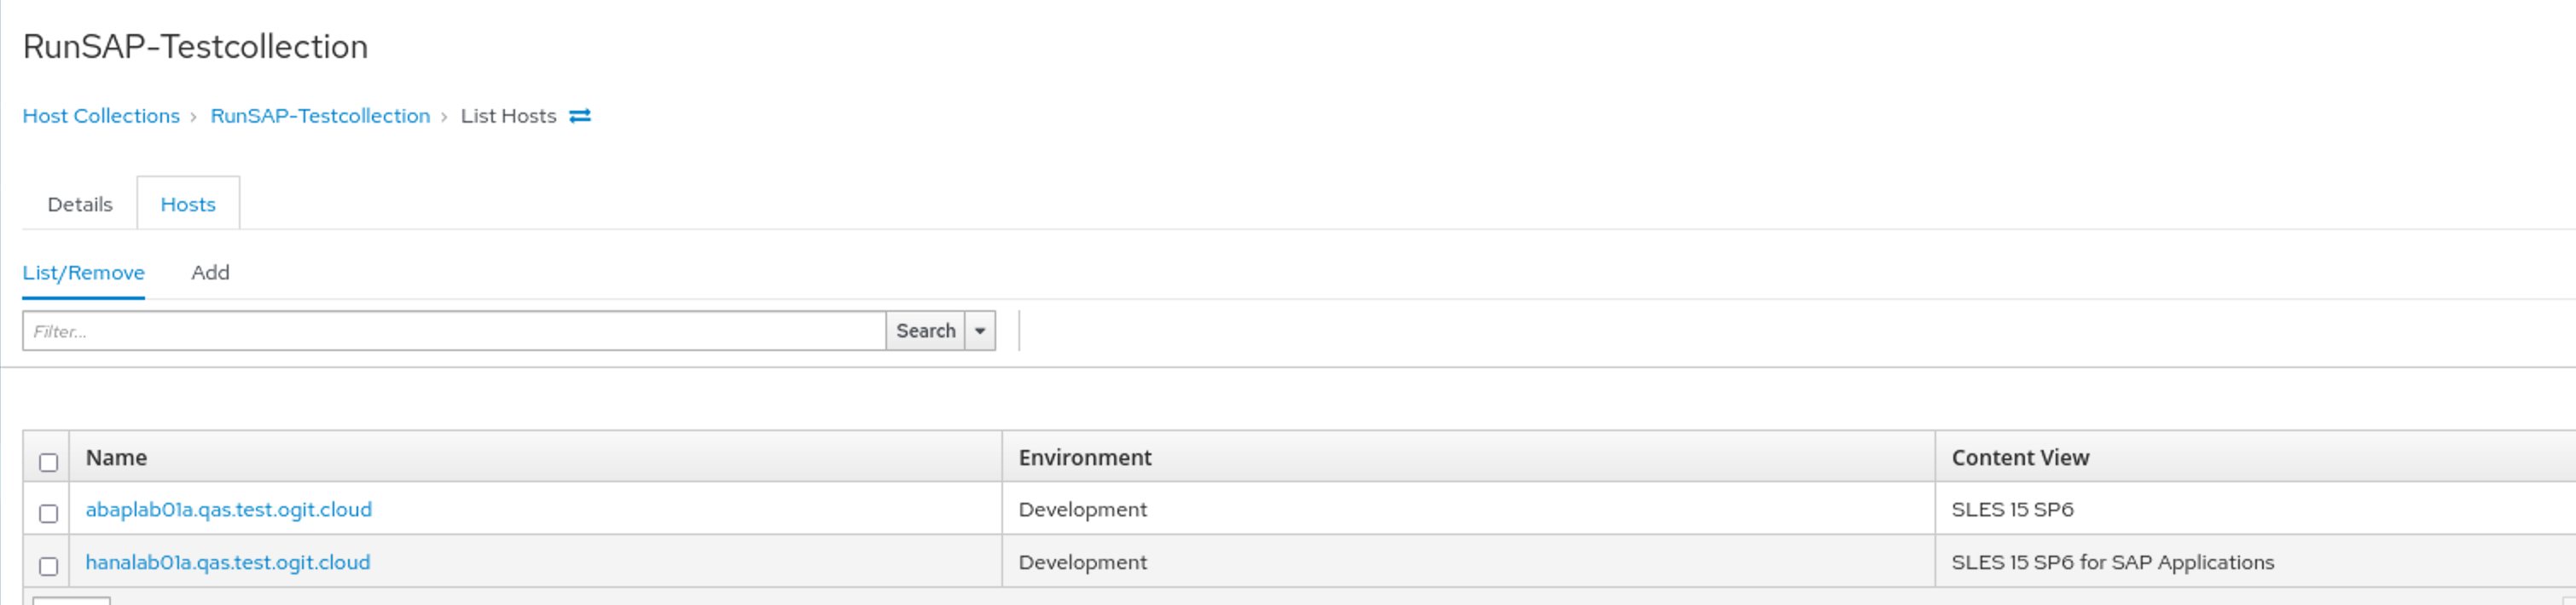Check the hanalab01a host row checkbox

48,567
